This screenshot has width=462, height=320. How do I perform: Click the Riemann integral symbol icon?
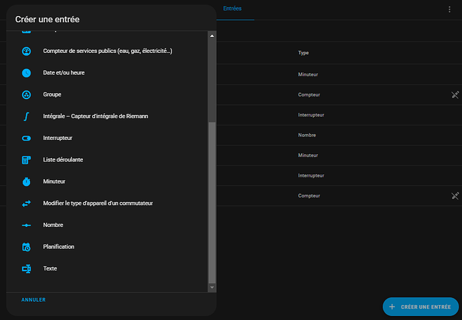click(27, 116)
